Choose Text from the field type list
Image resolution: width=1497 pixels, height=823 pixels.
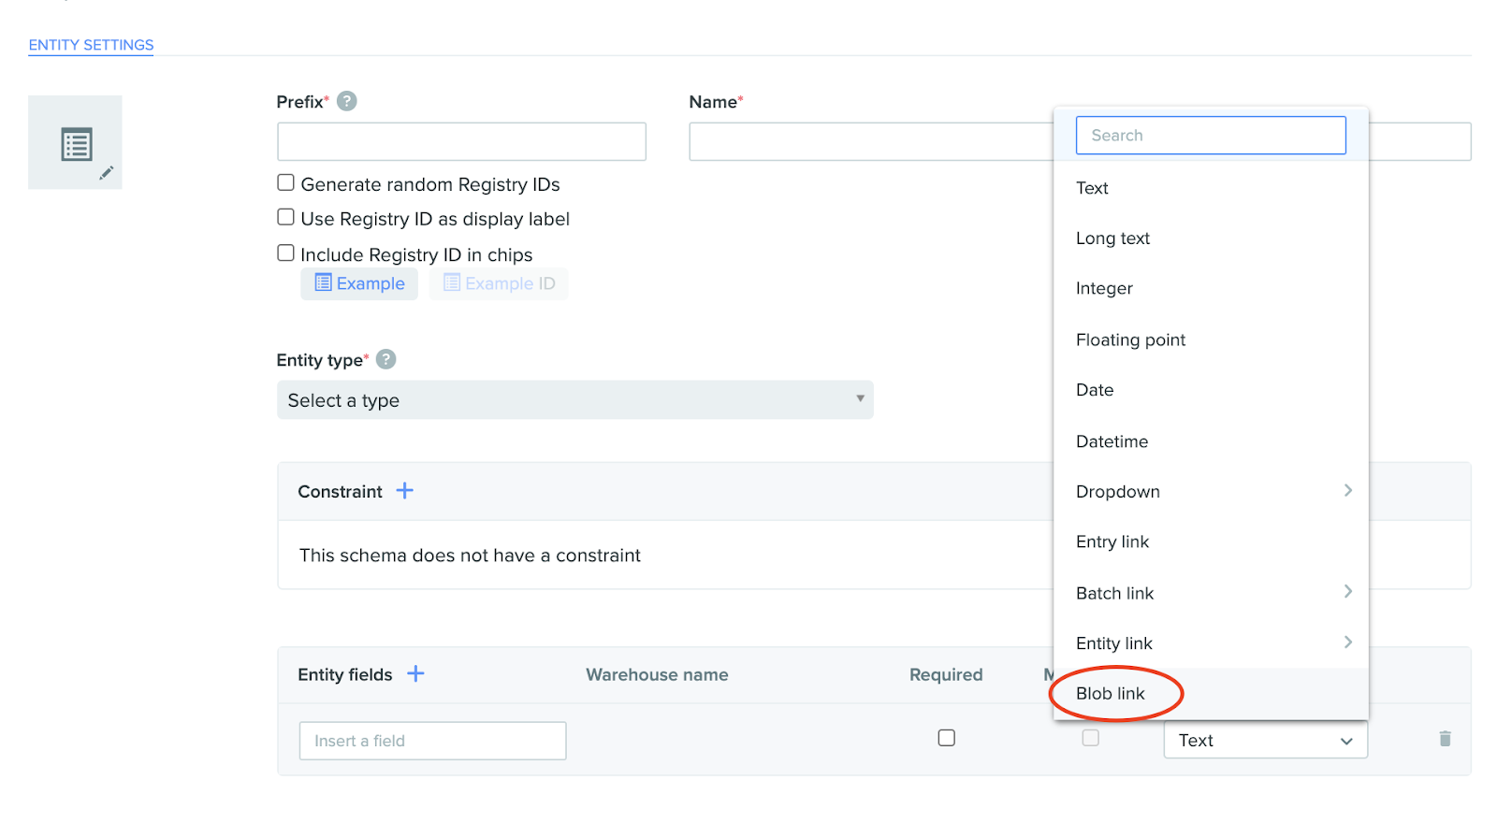pyautogui.click(x=1211, y=188)
